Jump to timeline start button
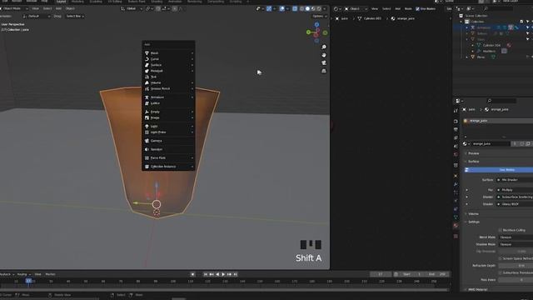 [x=206, y=274]
